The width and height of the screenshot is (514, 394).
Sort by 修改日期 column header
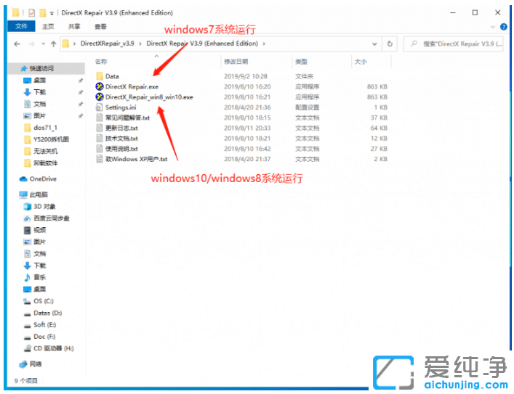coord(236,62)
